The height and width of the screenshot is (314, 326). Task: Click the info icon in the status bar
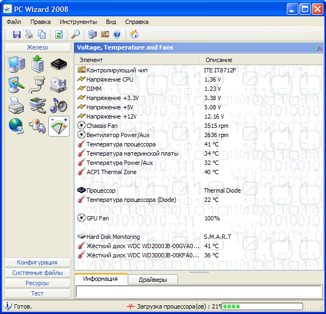coord(8,306)
